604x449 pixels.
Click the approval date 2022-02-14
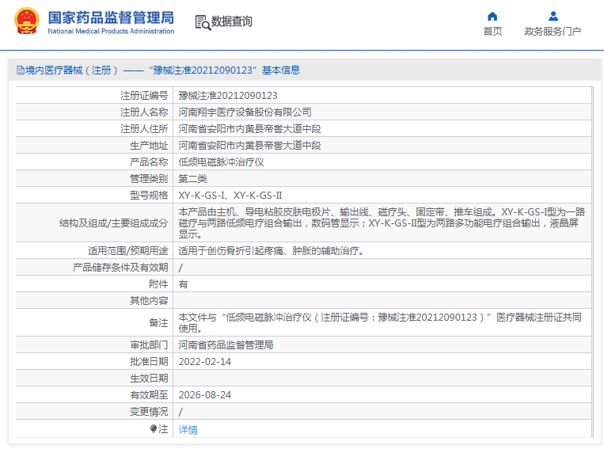pos(204,361)
